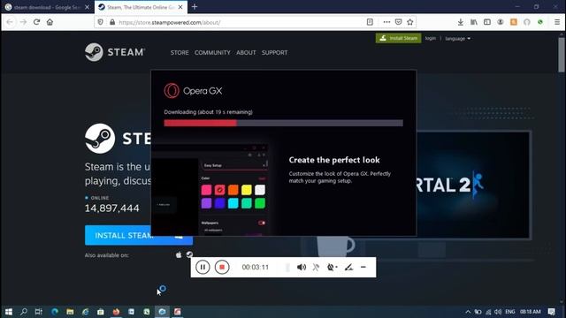Viewport: 566px width, 318px height.
Task: Open the page actions three-dot menu
Action: (386, 22)
